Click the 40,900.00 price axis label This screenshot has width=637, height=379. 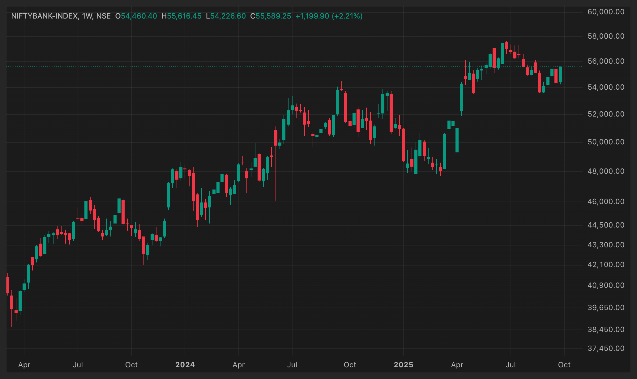tap(606, 285)
